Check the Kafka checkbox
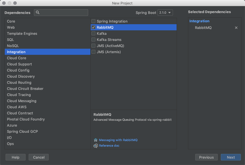This screenshot has width=245, height=165. (93, 33)
